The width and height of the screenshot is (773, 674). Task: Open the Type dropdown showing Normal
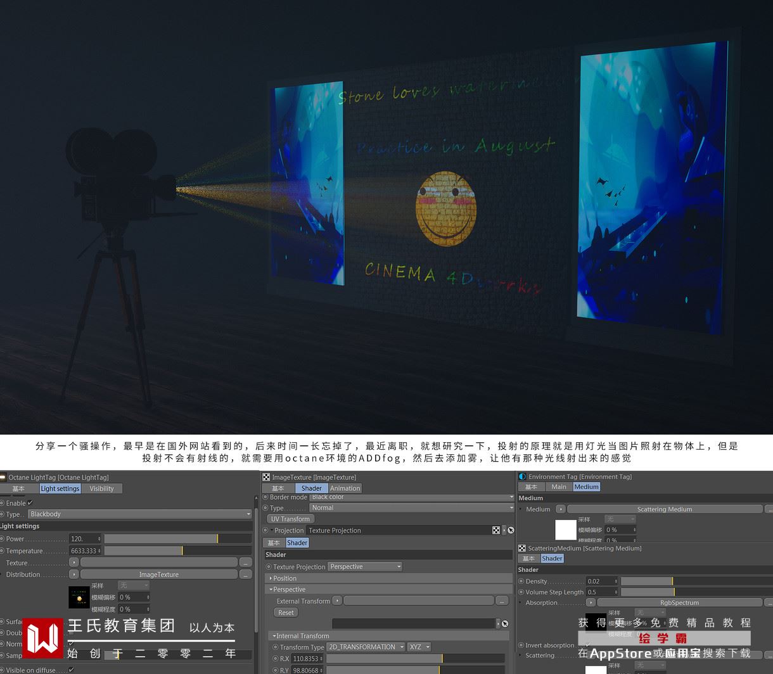tap(412, 508)
